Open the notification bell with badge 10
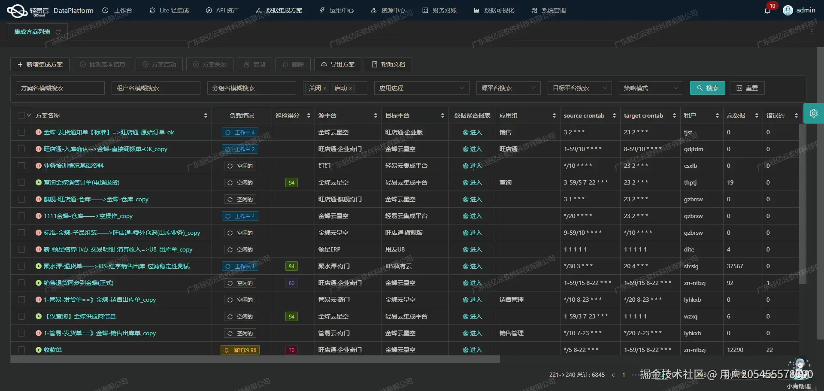 coord(768,10)
